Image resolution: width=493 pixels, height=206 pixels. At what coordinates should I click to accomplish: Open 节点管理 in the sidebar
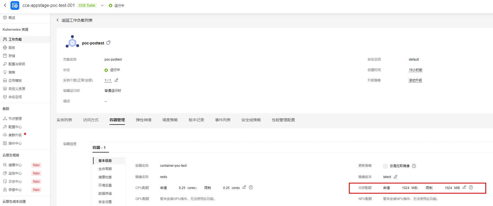(15, 118)
